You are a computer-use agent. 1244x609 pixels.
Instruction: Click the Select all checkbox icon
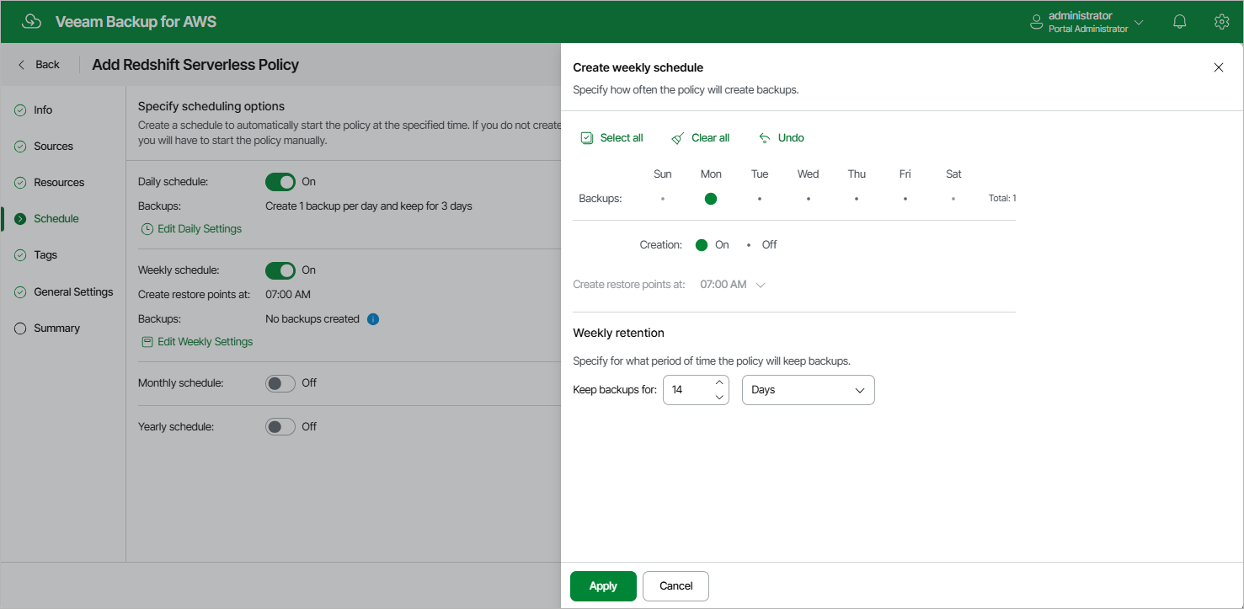pyautogui.click(x=587, y=138)
